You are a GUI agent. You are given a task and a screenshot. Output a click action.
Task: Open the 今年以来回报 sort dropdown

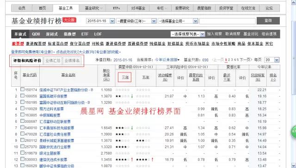click(x=167, y=60)
